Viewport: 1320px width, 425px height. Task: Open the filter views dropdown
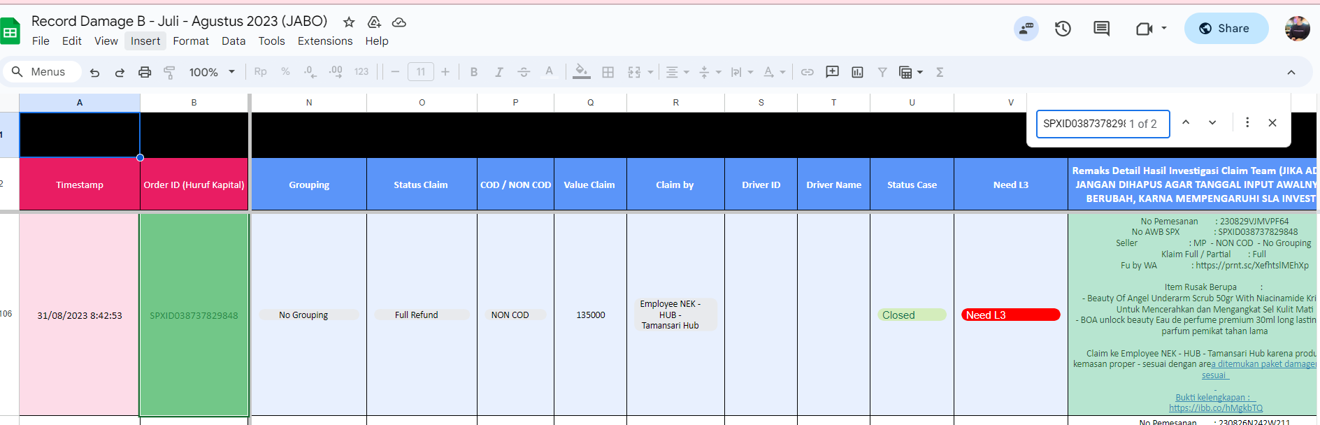pos(911,72)
